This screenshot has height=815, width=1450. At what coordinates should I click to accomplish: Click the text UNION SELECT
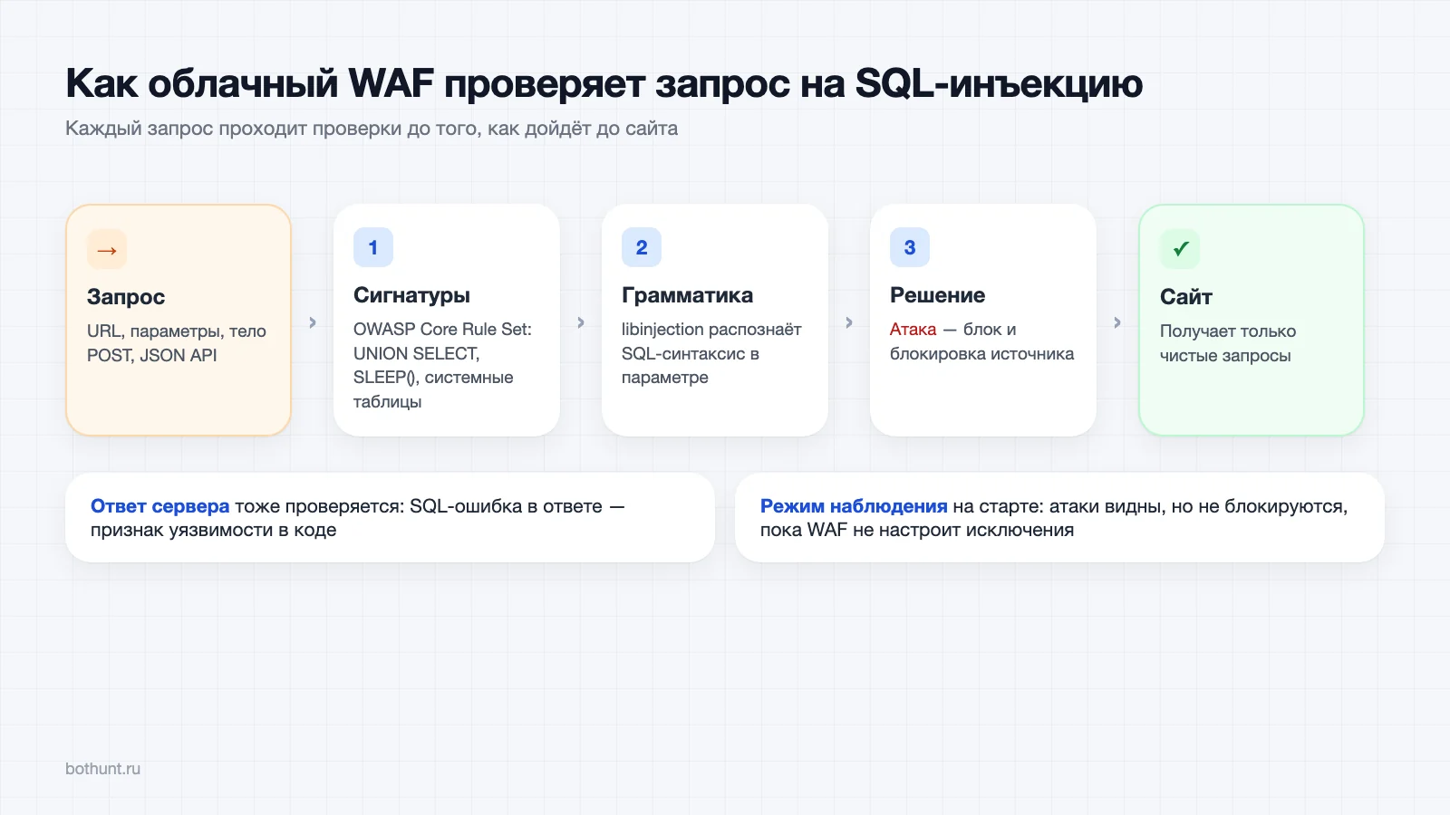coord(416,354)
